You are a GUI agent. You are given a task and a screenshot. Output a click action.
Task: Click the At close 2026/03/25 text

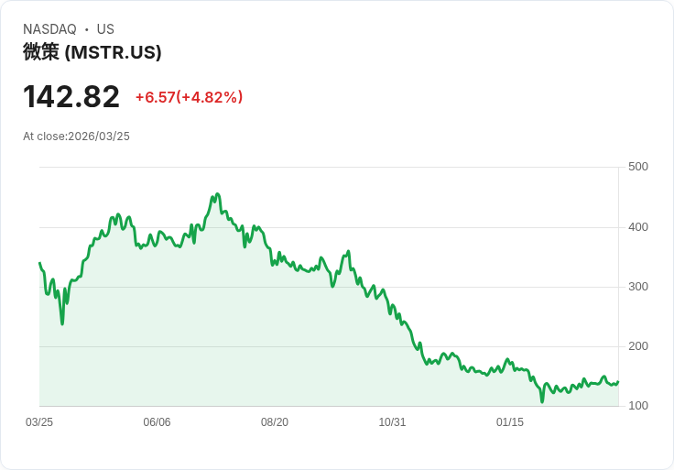(76, 137)
